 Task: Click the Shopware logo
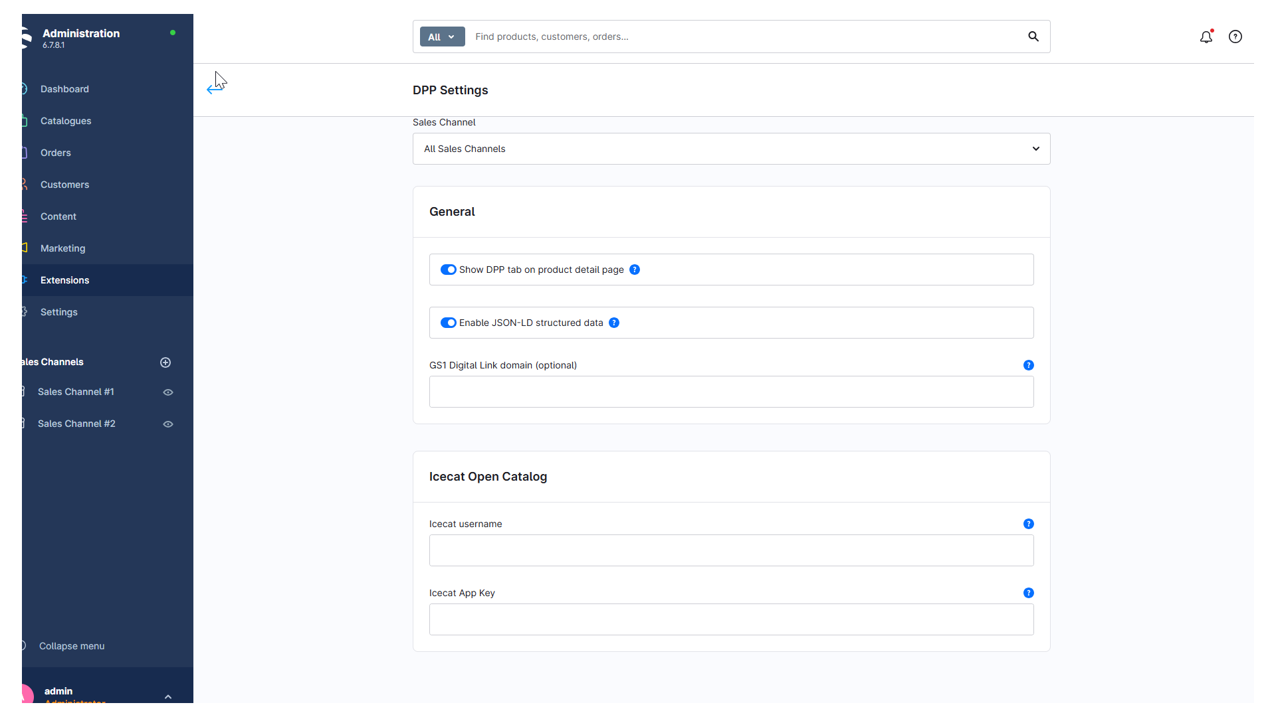[x=27, y=38]
